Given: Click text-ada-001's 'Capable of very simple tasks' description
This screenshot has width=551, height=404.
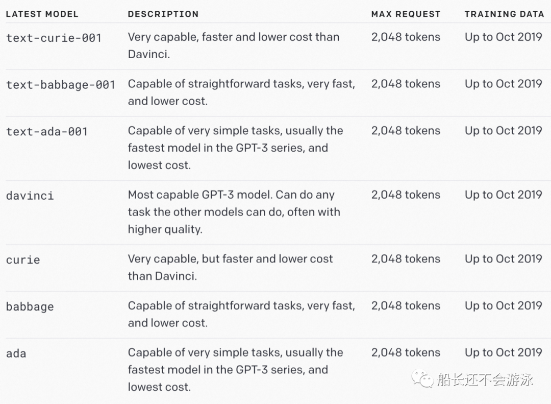Looking at the screenshot, I should click(235, 148).
